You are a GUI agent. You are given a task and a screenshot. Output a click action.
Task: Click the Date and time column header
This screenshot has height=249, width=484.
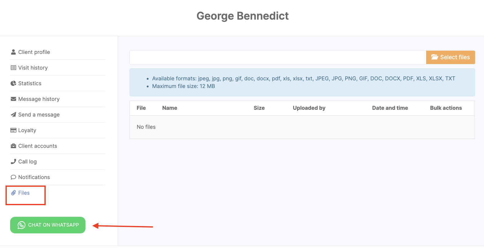click(x=390, y=108)
